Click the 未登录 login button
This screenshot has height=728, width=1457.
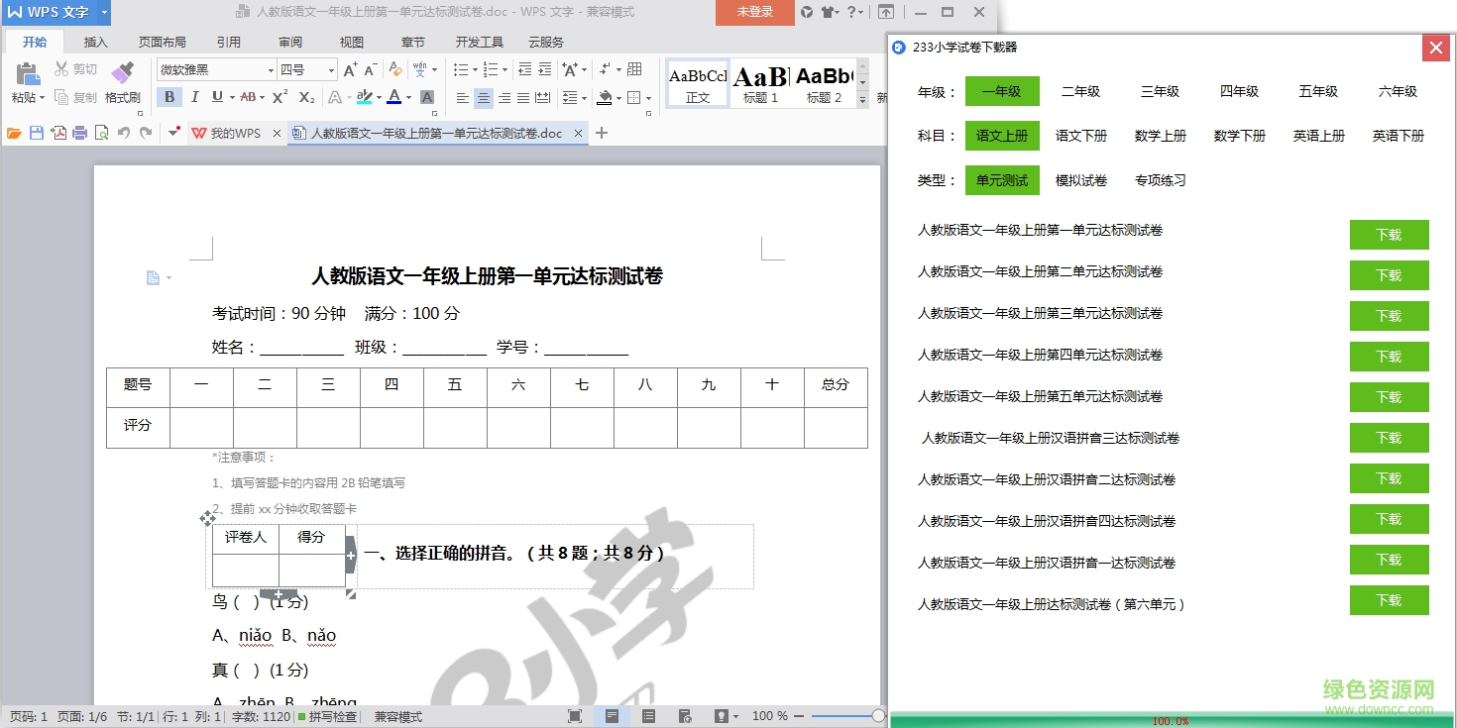tap(754, 13)
